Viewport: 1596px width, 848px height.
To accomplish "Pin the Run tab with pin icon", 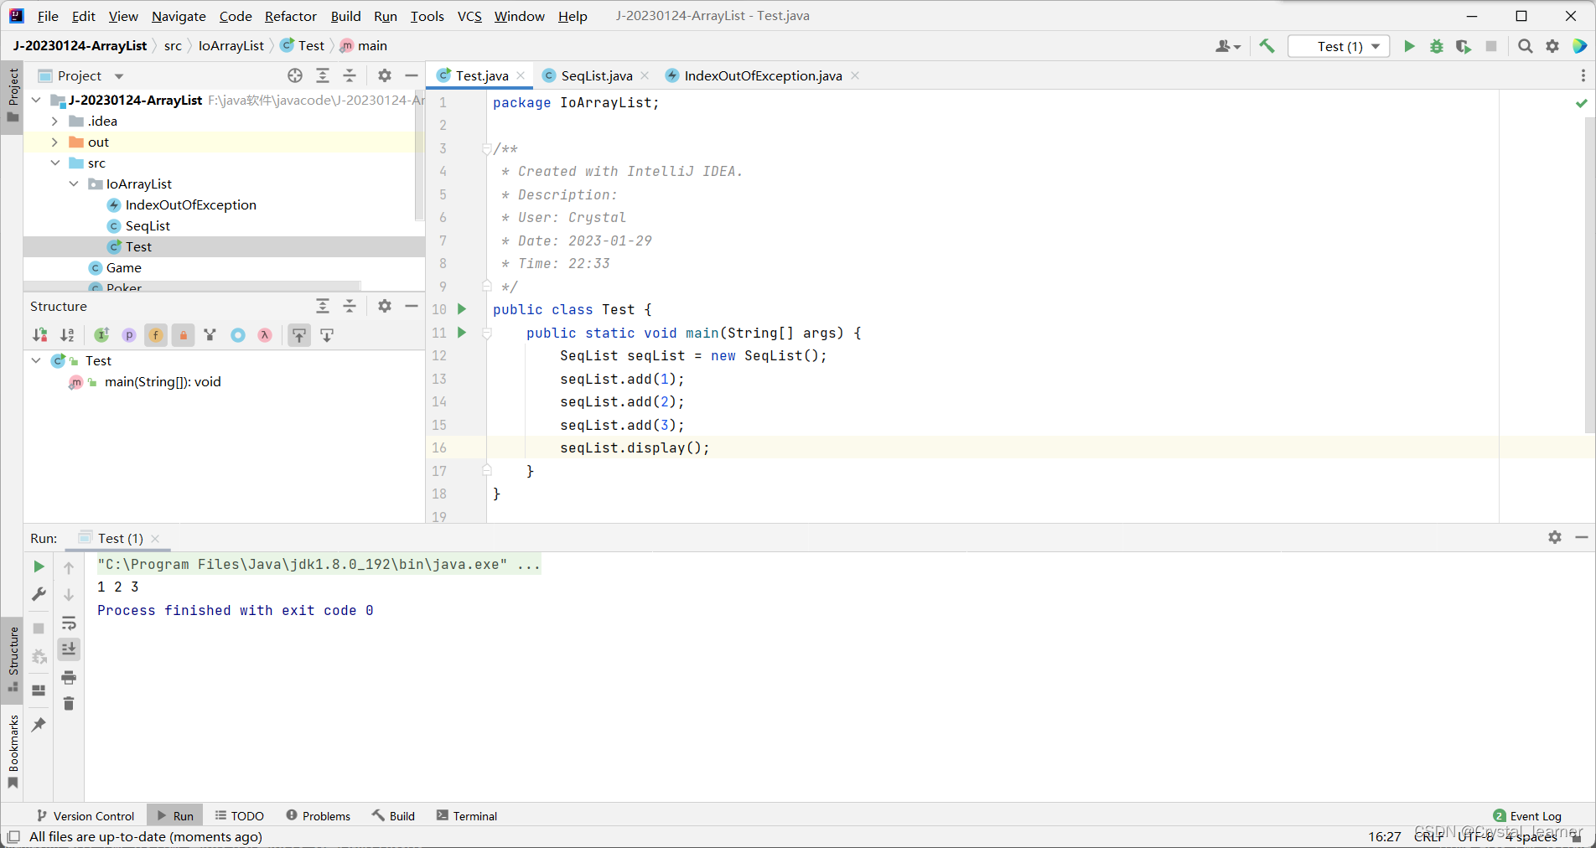I will click(39, 725).
